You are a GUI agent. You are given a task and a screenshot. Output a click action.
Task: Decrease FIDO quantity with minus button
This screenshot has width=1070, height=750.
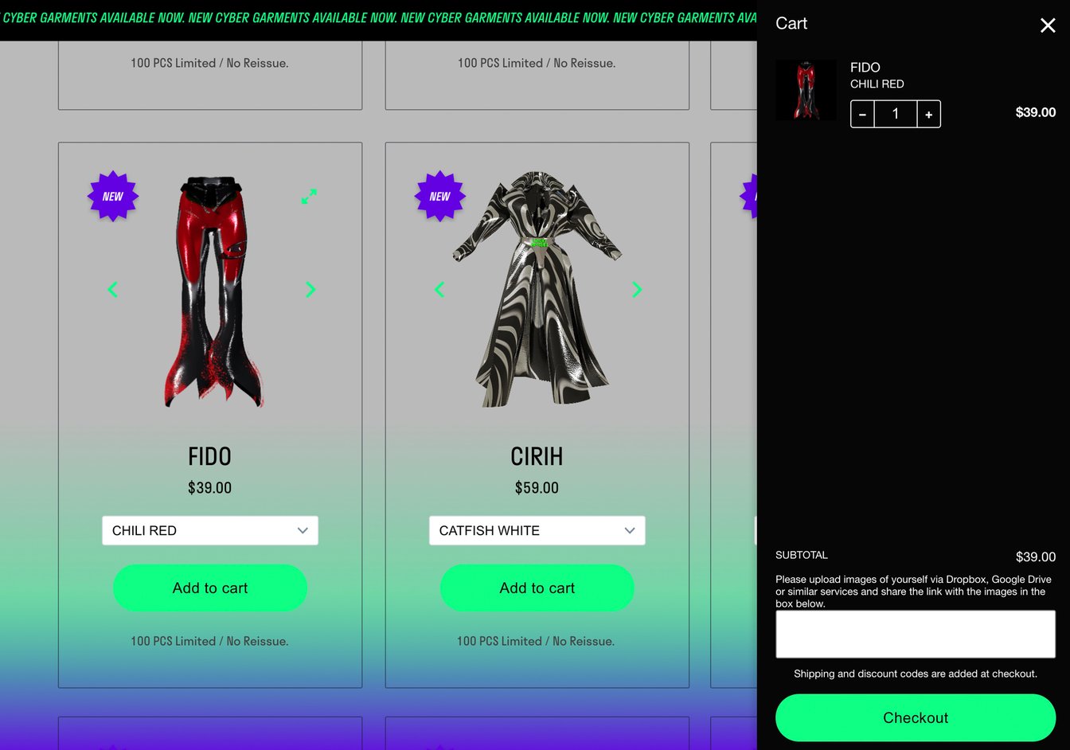click(862, 114)
